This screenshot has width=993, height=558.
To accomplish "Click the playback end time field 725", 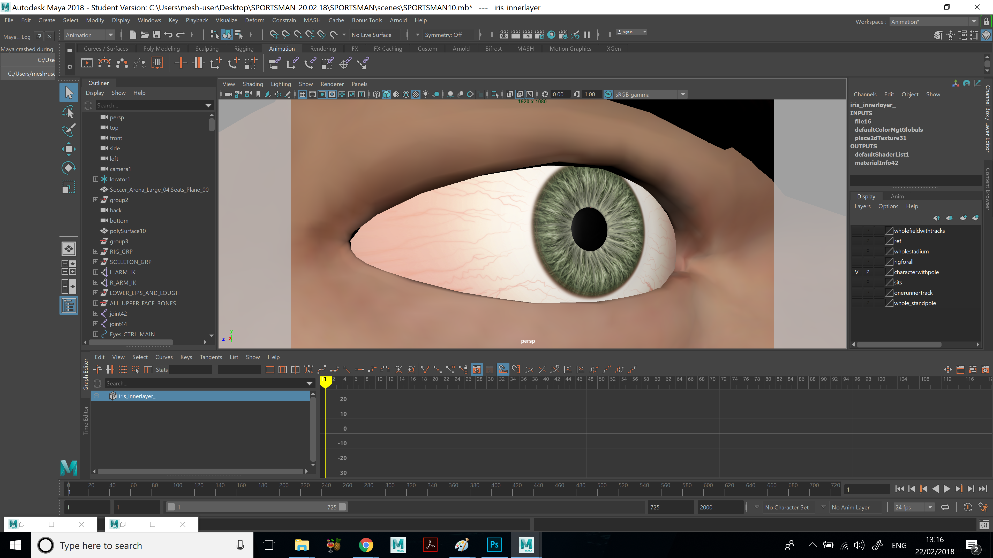I will point(670,507).
